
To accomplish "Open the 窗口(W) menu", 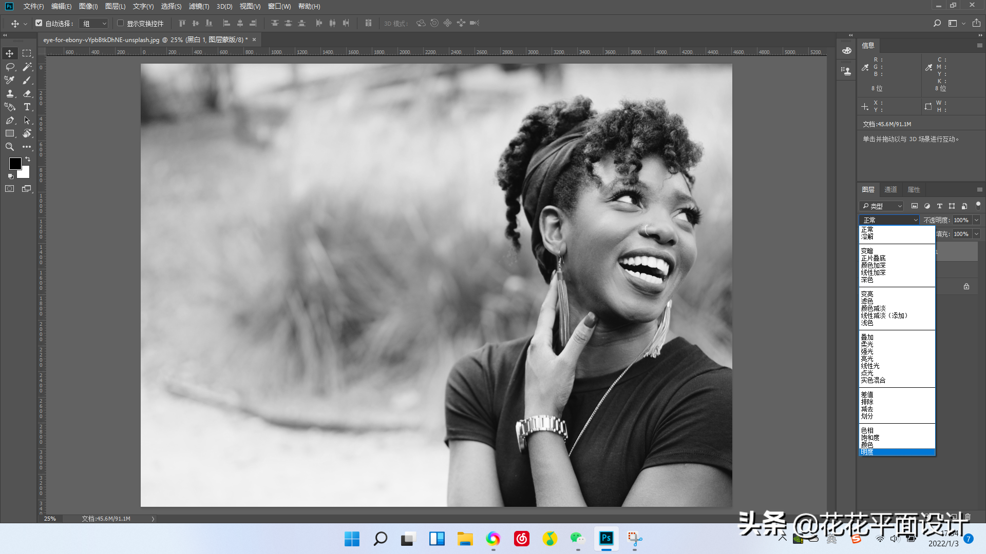I will coord(279,6).
